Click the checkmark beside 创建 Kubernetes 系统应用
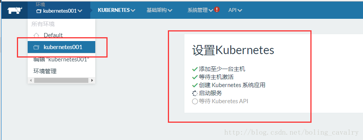This screenshot has width=363, height=140. point(195,85)
